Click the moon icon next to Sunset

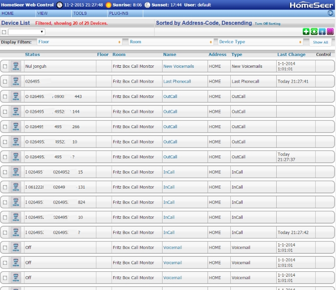pyautogui.click(x=147, y=5)
